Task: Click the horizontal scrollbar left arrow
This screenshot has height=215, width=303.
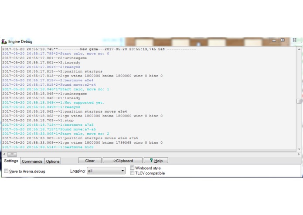Action: coord(4,154)
